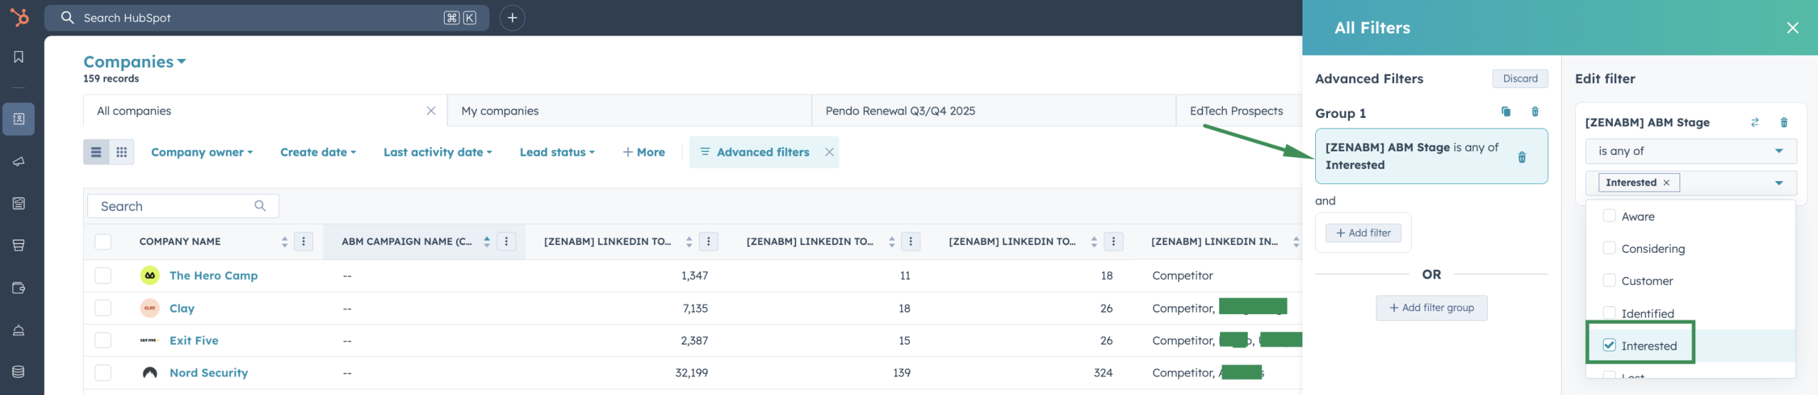
Task: Click the swap icon beside ABM Stage property
Action: coord(1754,122)
